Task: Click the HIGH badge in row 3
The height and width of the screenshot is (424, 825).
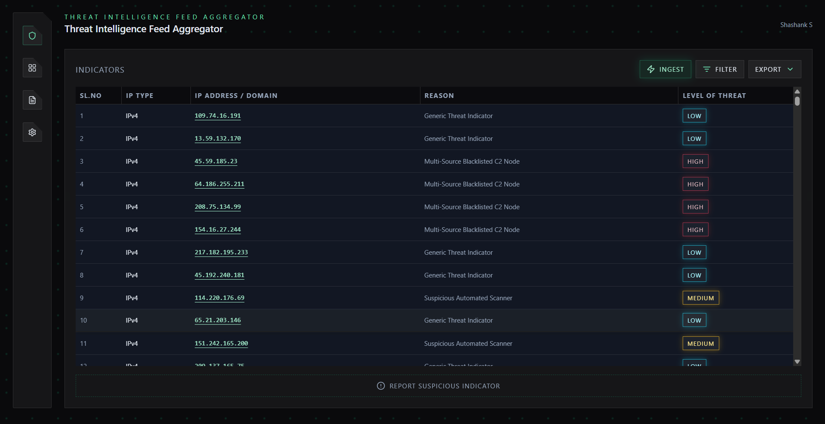Action: tap(695, 161)
